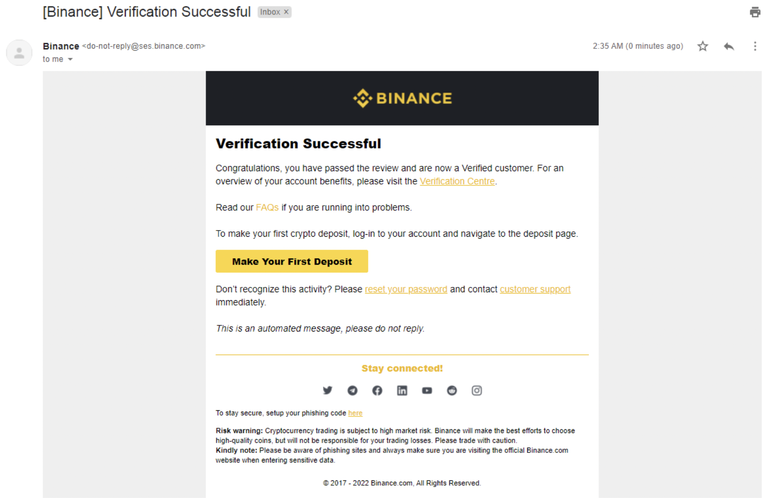The width and height of the screenshot is (774, 498).
Task: Open the Verification Centre link
Action: click(457, 181)
